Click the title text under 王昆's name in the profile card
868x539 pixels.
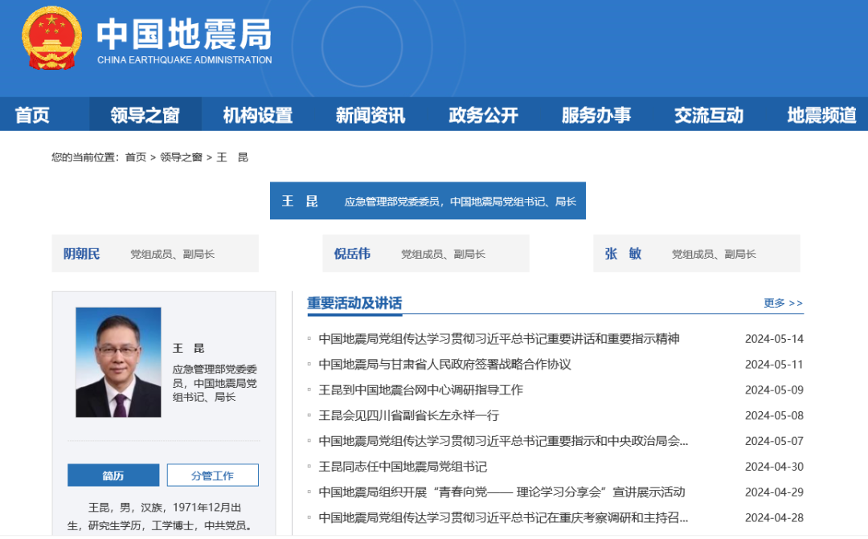point(215,383)
